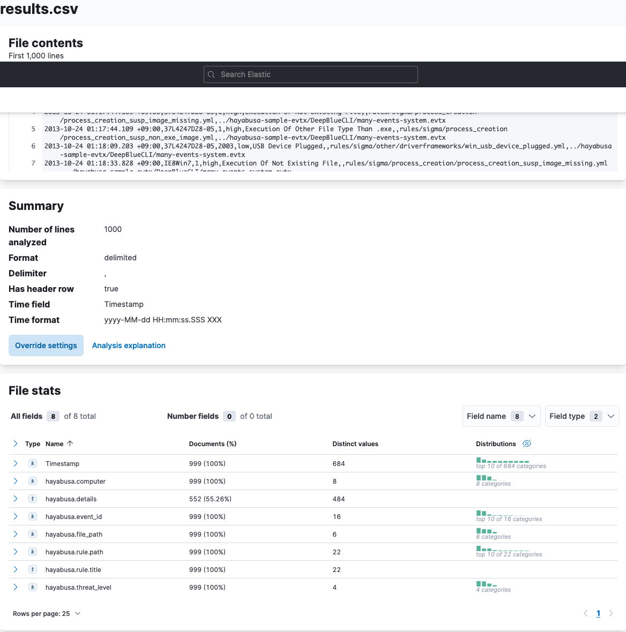Click the Timestamp distribution mini chart
This screenshot has height=632, width=626.
tap(503, 460)
